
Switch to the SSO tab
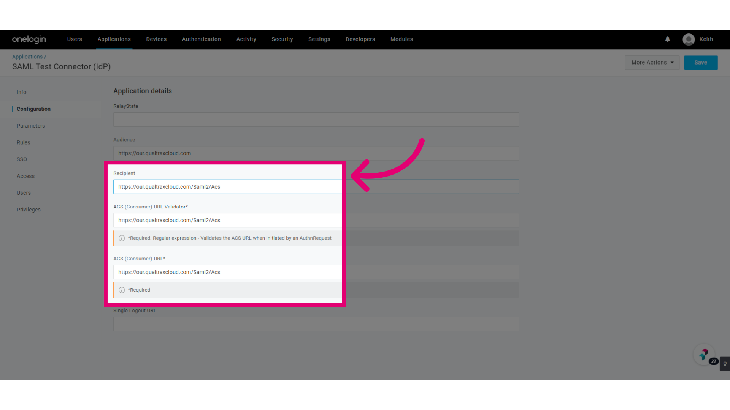(x=22, y=159)
